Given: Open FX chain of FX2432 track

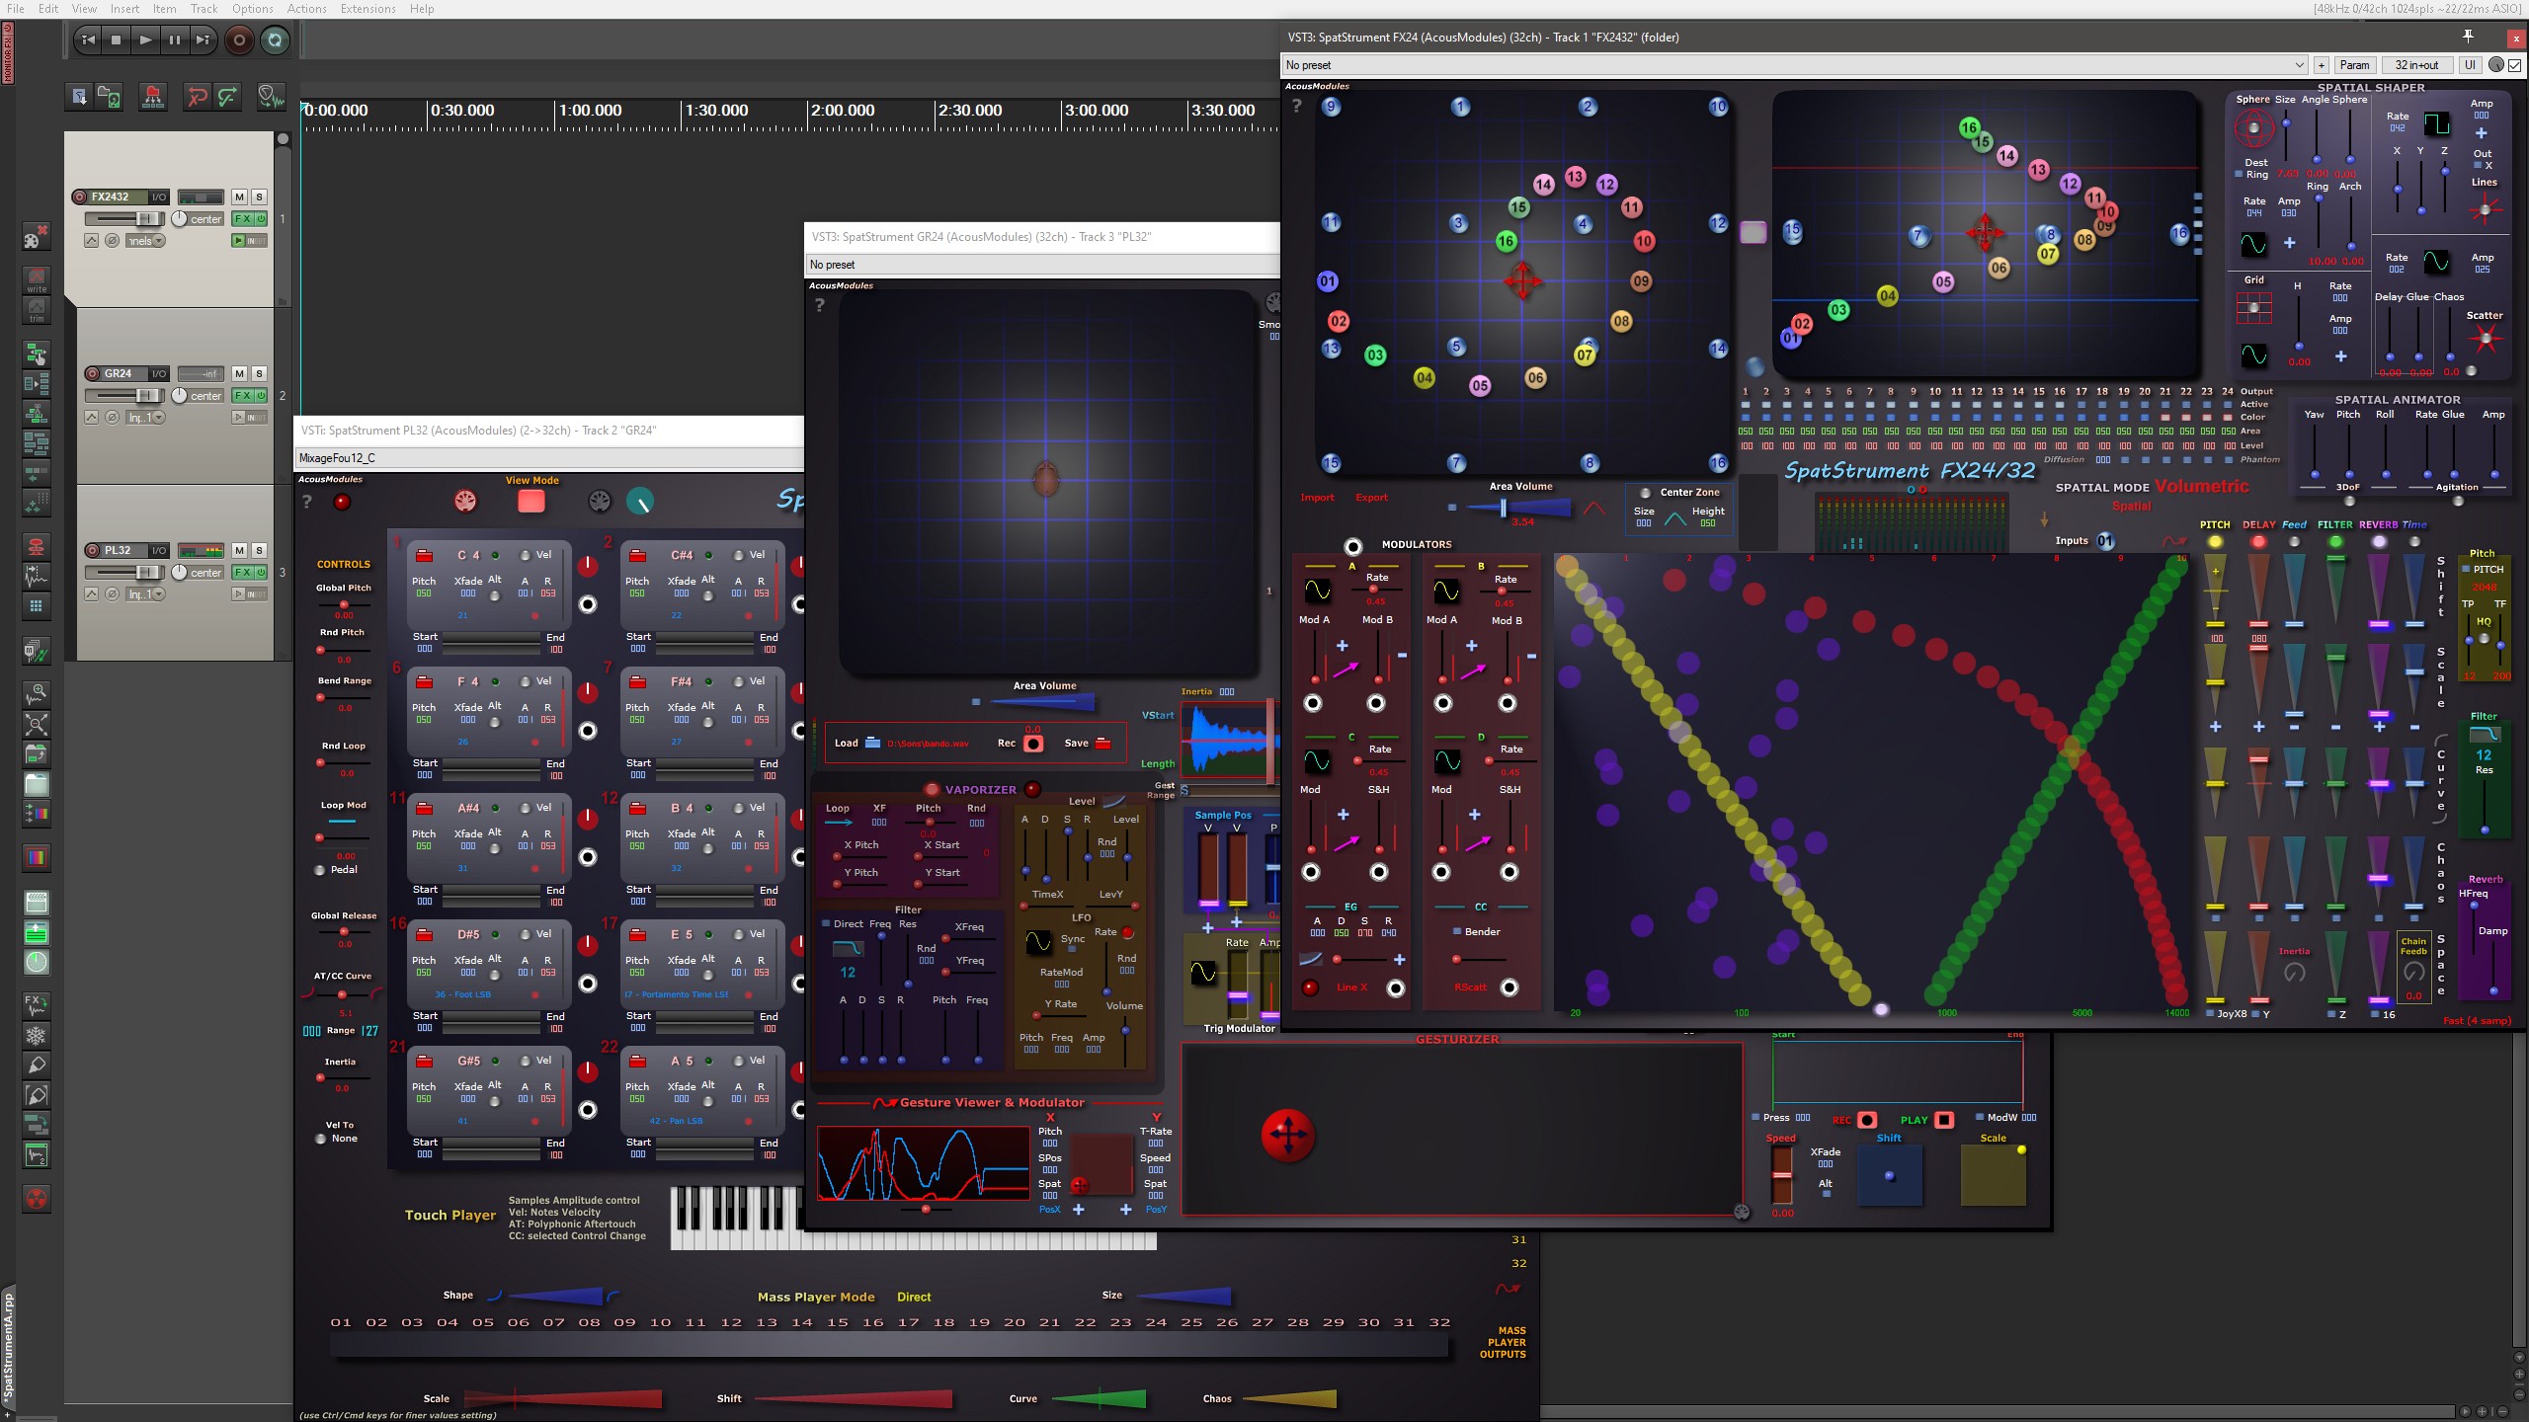Looking at the screenshot, I should [242, 219].
